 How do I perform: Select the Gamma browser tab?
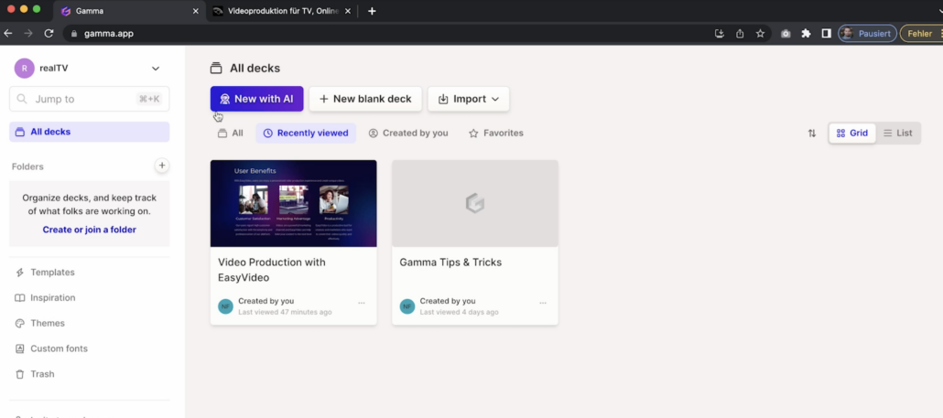pos(128,11)
